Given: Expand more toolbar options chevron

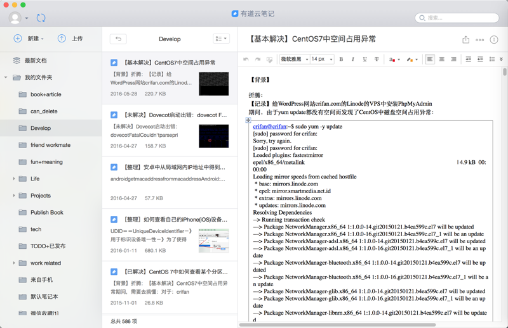Looking at the screenshot, I should click(501, 59).
